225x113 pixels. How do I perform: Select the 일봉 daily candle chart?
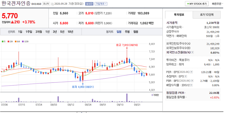click(119, 32)
